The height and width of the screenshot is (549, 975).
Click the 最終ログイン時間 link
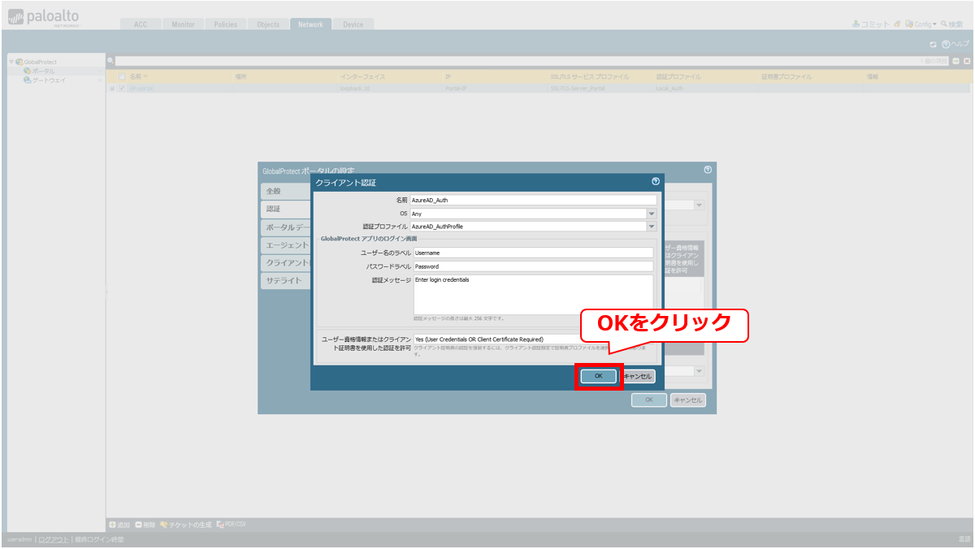point(98,540)
